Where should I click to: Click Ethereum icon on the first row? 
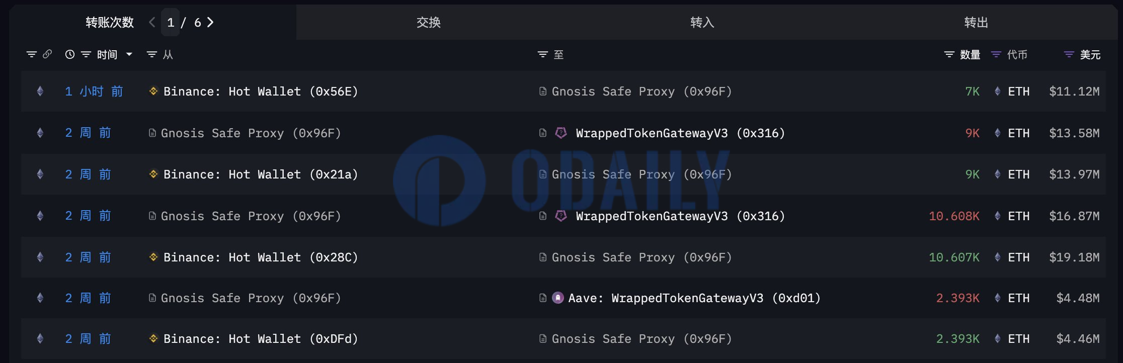pyautogui.click(x=40, y=91)
